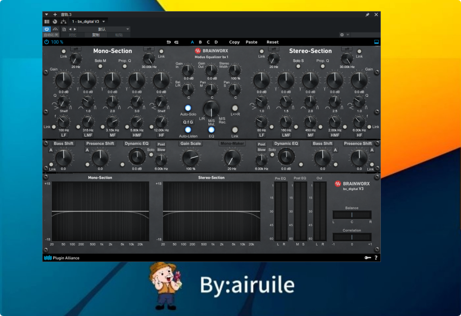This screenshot has height=316, width=461.
Task: Click the Gain Scale knob
Action: (190, 158)
